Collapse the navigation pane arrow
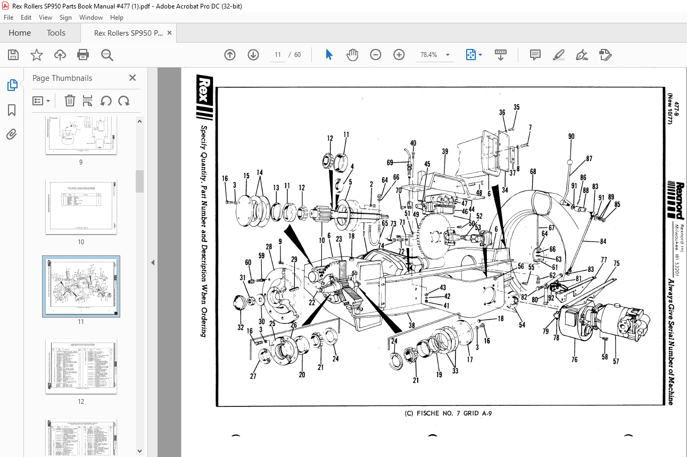Viewport: 687px width, 457px height. pyautogui.click(x=152, y=262)
